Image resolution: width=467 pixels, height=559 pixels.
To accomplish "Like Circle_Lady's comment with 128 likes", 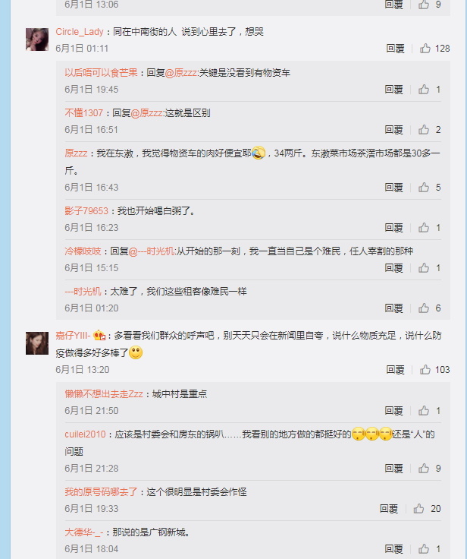I will [x=425, y=48].
